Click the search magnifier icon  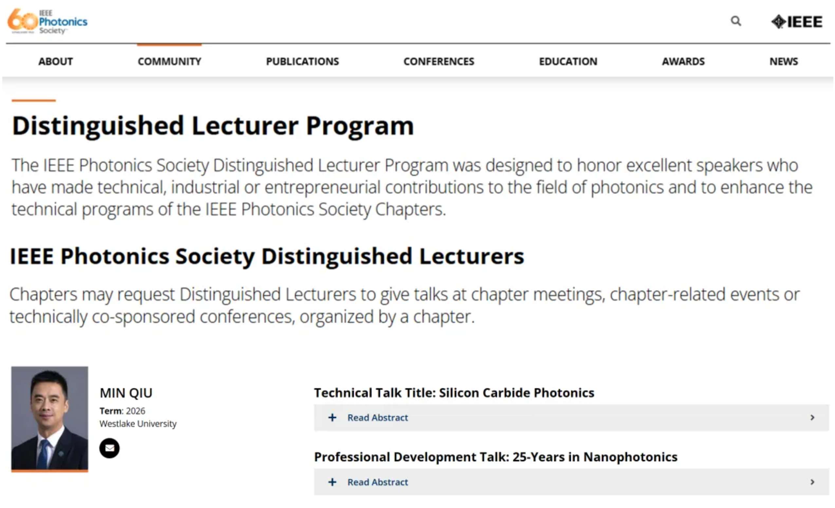pos(735,21)
